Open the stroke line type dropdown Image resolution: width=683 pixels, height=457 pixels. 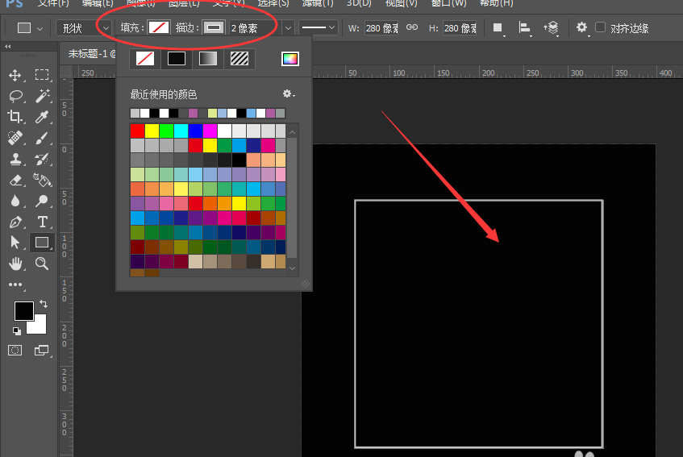click(x=319, y=28)
